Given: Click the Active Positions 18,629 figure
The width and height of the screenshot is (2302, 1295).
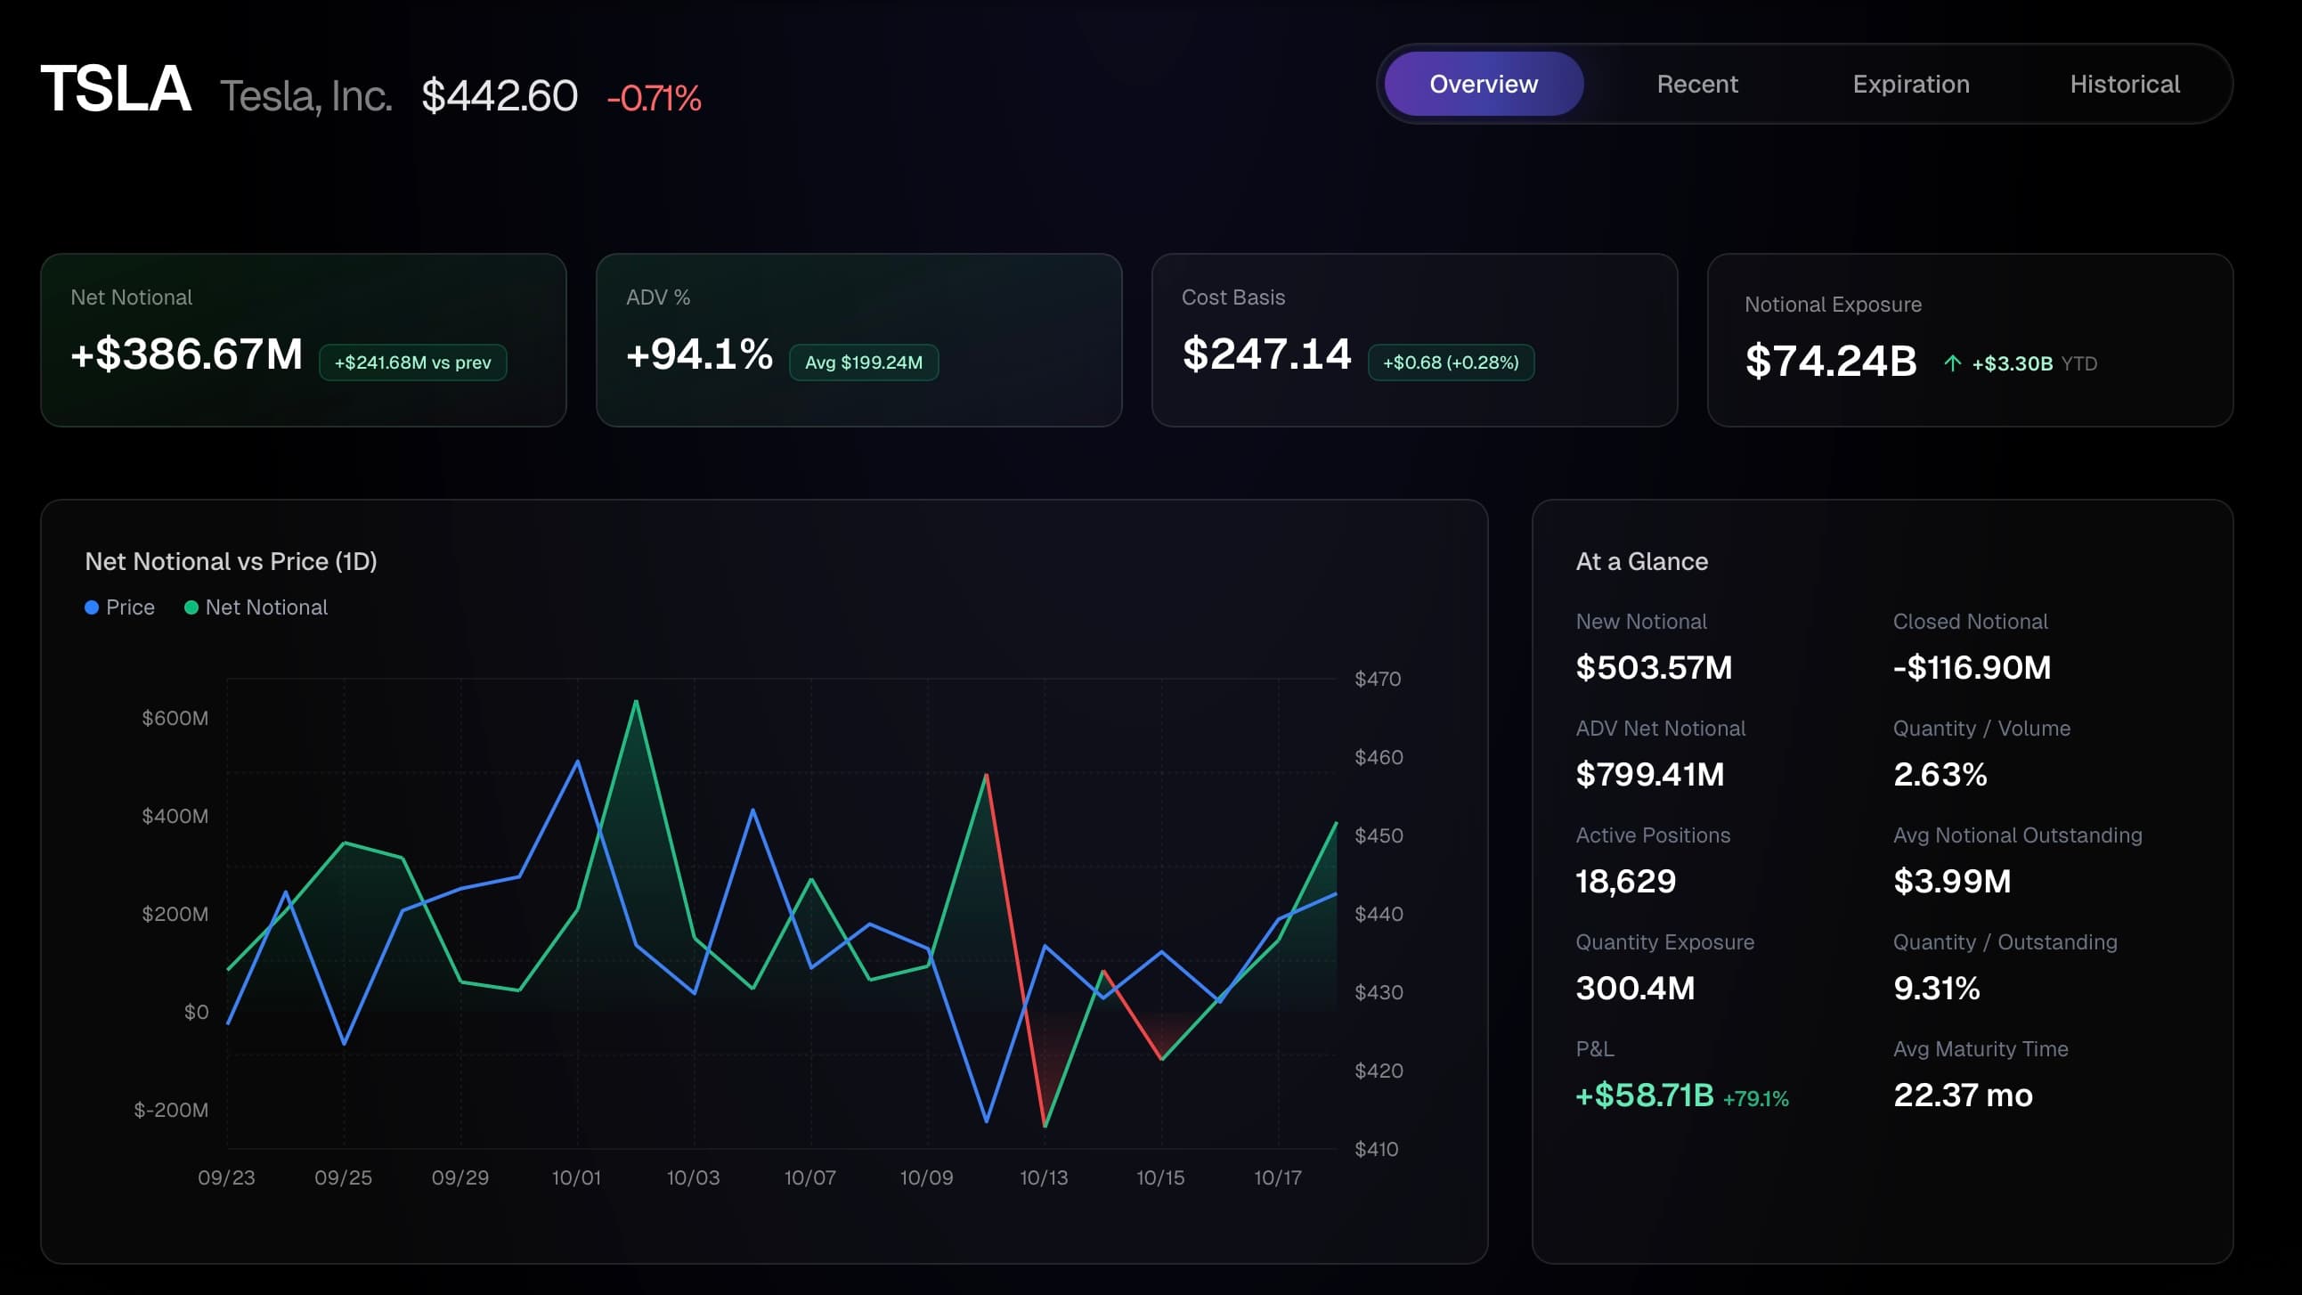Looking at the screenshot, I should 1625,882.
